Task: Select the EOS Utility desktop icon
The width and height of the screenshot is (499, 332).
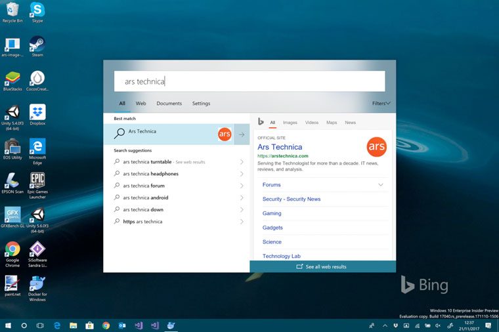Action: point(12,149)
